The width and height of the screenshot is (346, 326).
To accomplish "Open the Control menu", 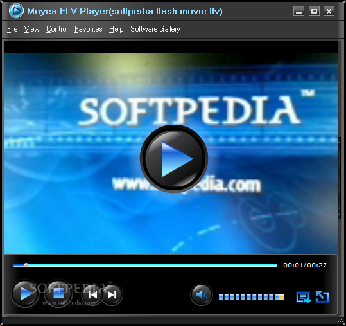I will point(57,29).
